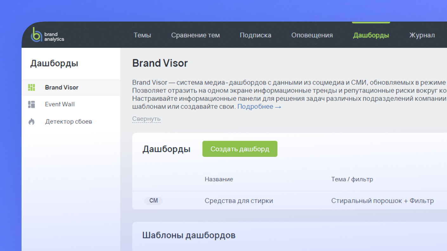
Task: Select the Brand Visor grid icon in sidebar
Action: coord(31,87)
